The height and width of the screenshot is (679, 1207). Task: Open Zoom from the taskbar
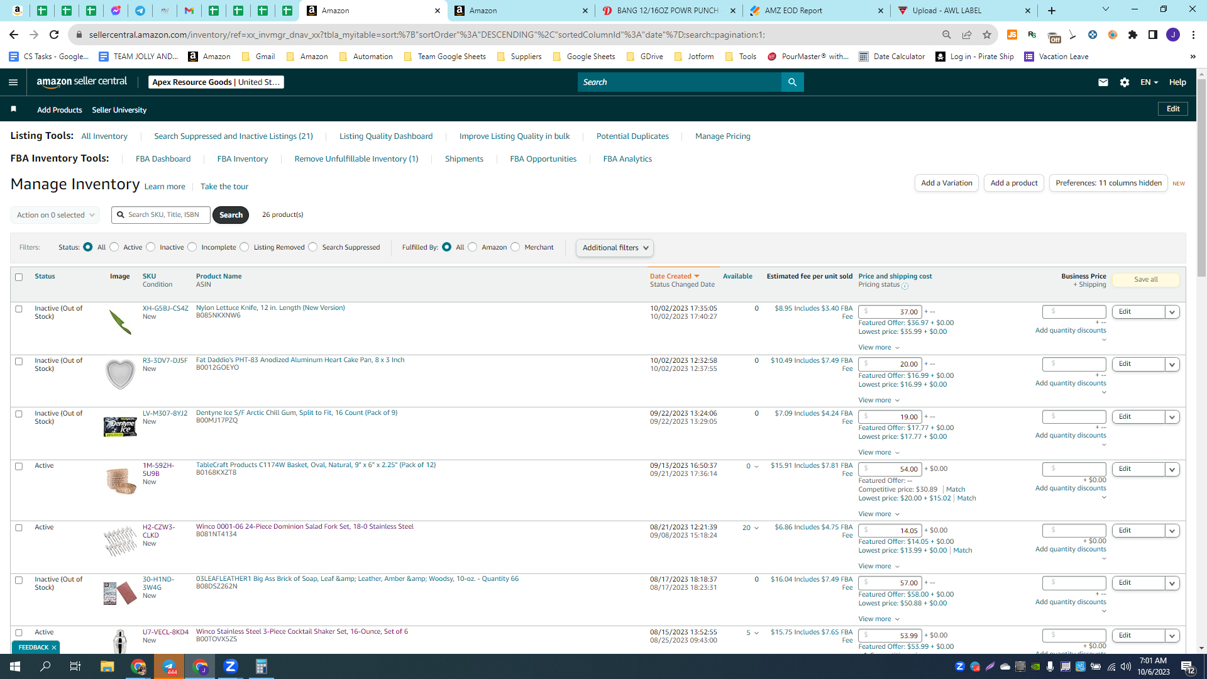[231, 666]
